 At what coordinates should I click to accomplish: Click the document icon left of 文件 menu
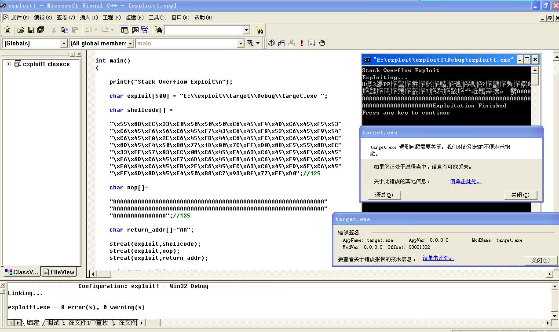tap(6, 18)
